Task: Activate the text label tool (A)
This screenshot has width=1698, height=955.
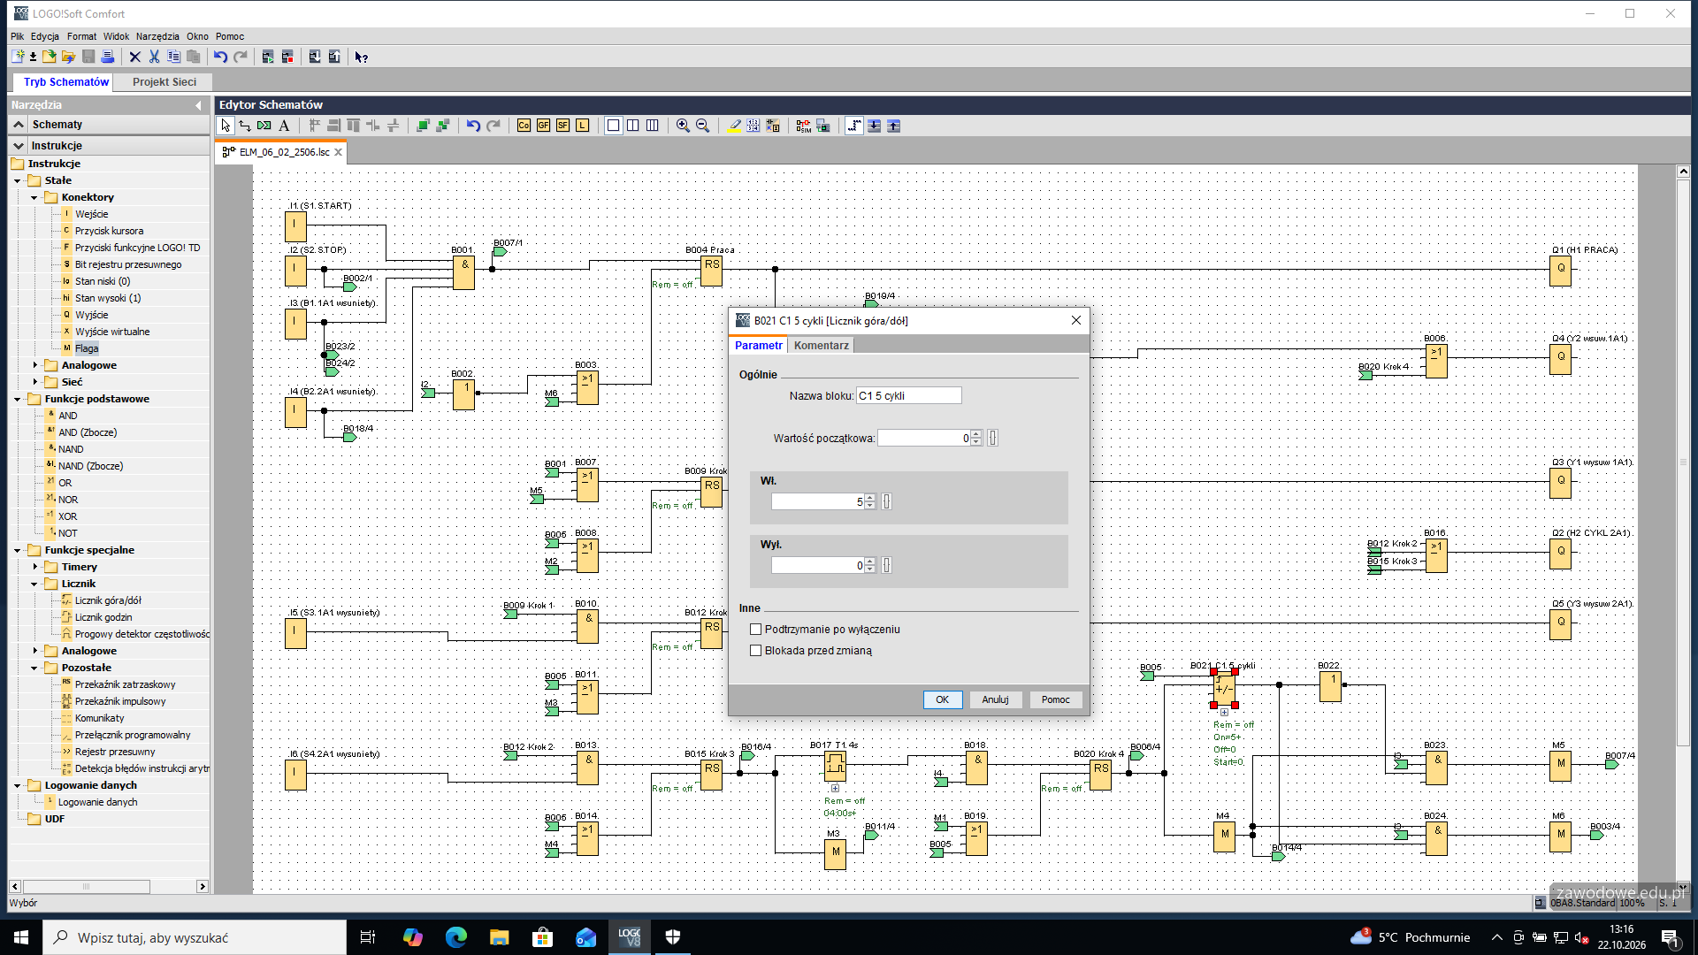Action: [x=284, y=126]
